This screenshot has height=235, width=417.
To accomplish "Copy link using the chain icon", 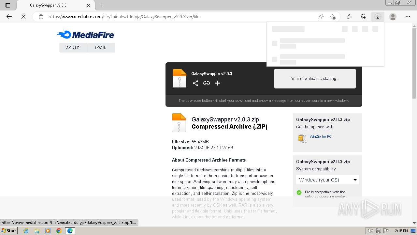I will pyautogui.click(x=207, y=83).
